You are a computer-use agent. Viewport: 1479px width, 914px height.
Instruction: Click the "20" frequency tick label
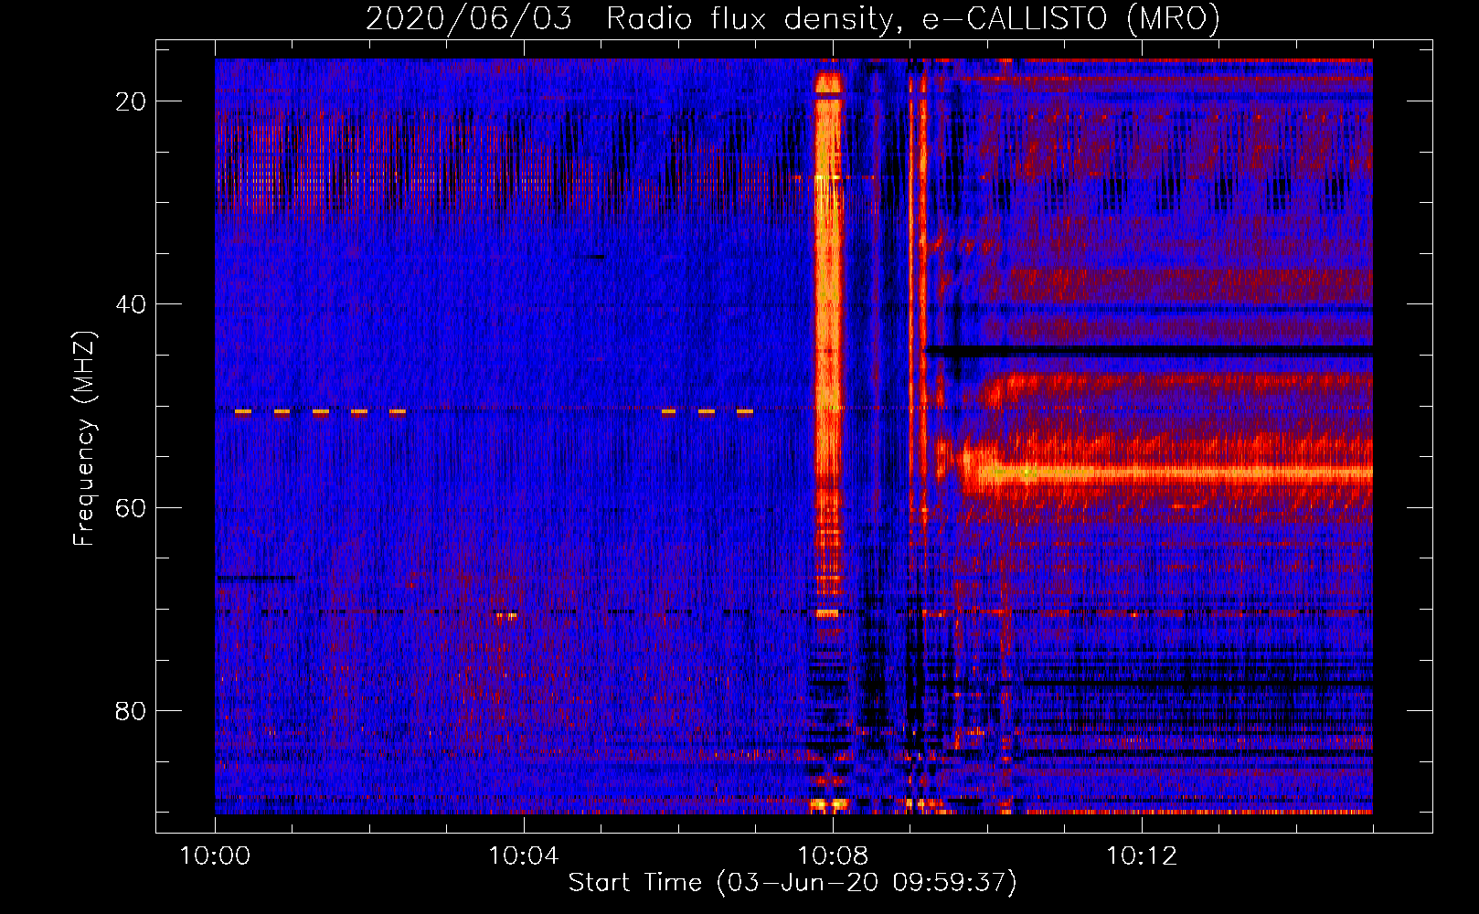pos(131,101)
